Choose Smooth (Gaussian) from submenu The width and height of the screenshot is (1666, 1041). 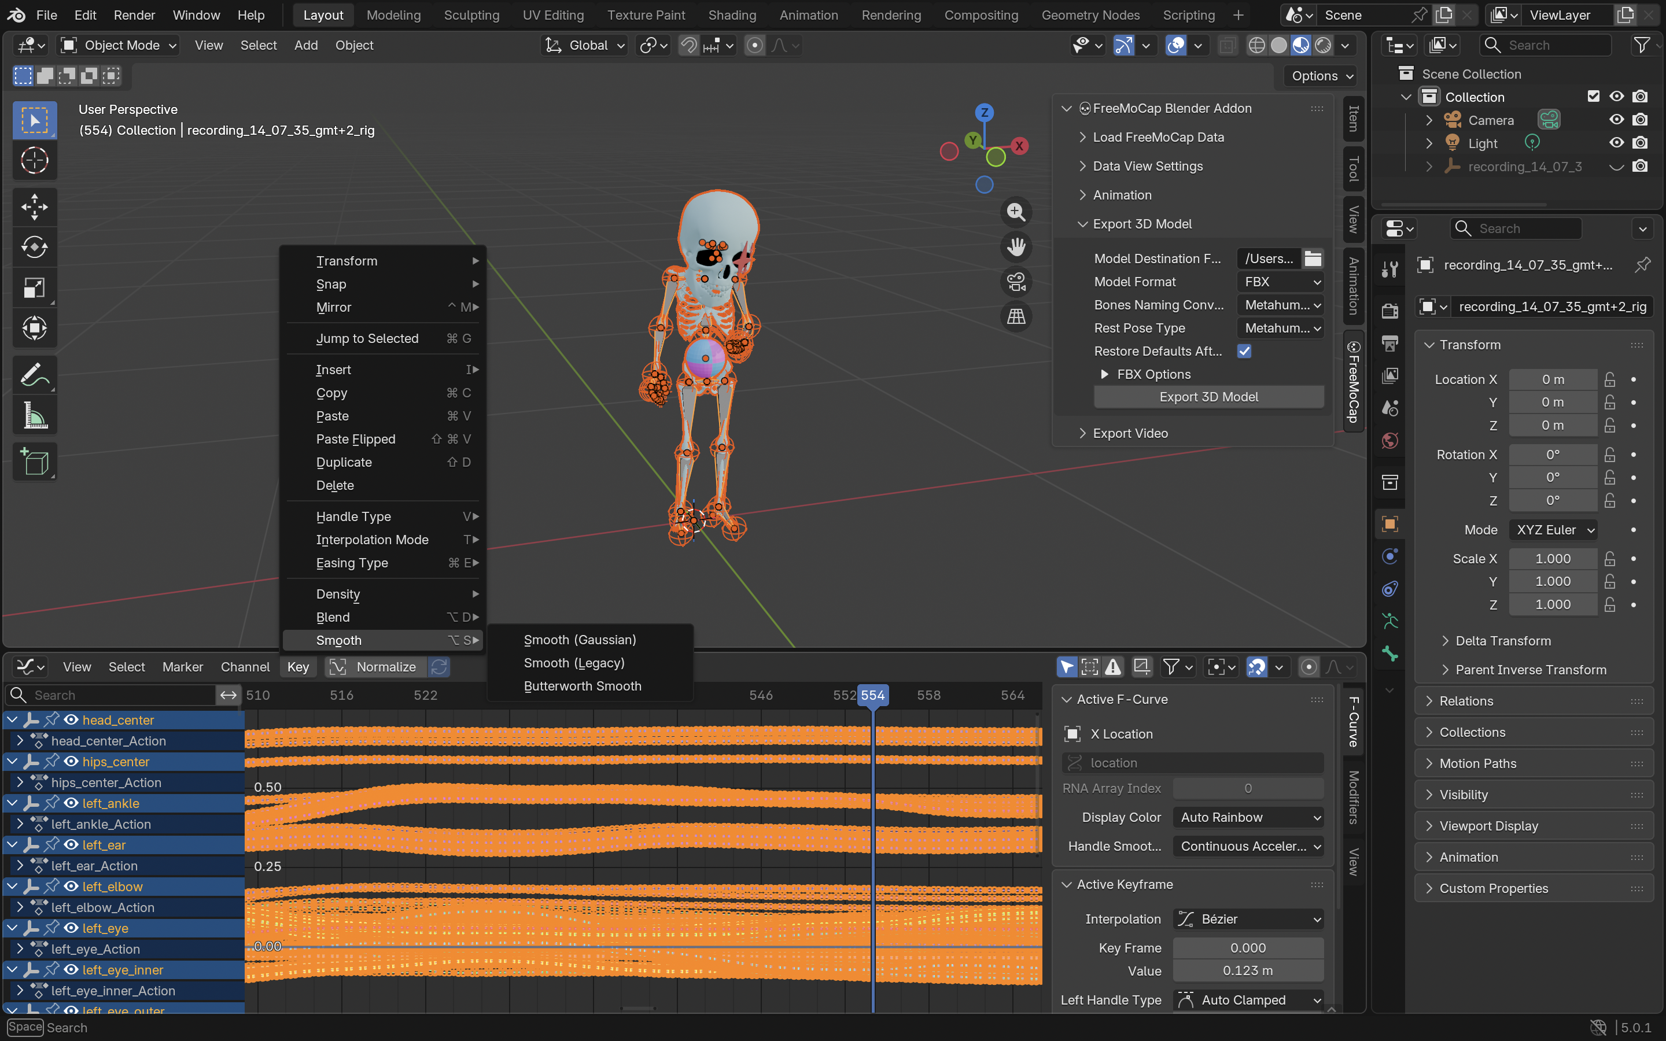click(x=589, y=640)
